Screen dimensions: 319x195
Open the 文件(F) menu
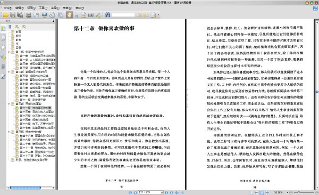coord(8,8)
